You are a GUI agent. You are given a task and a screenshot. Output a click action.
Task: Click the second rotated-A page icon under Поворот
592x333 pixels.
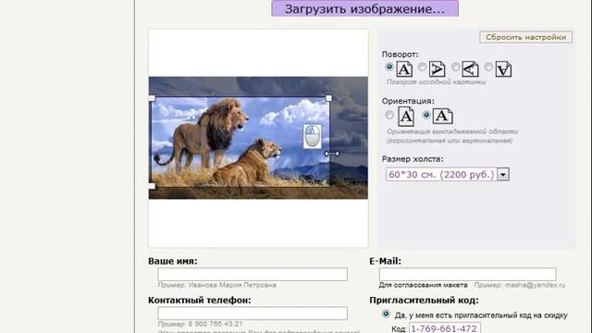tap(437, 69)
